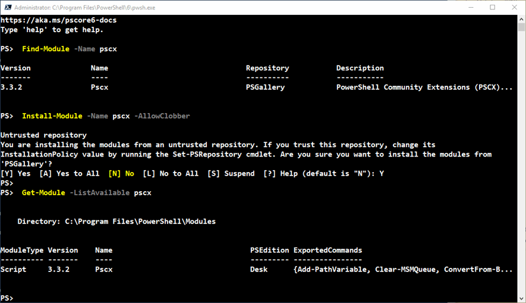Screen dimensions: 526x303
Task: Click the PowerShell icon in the title bar
Action: pos(7,7)
